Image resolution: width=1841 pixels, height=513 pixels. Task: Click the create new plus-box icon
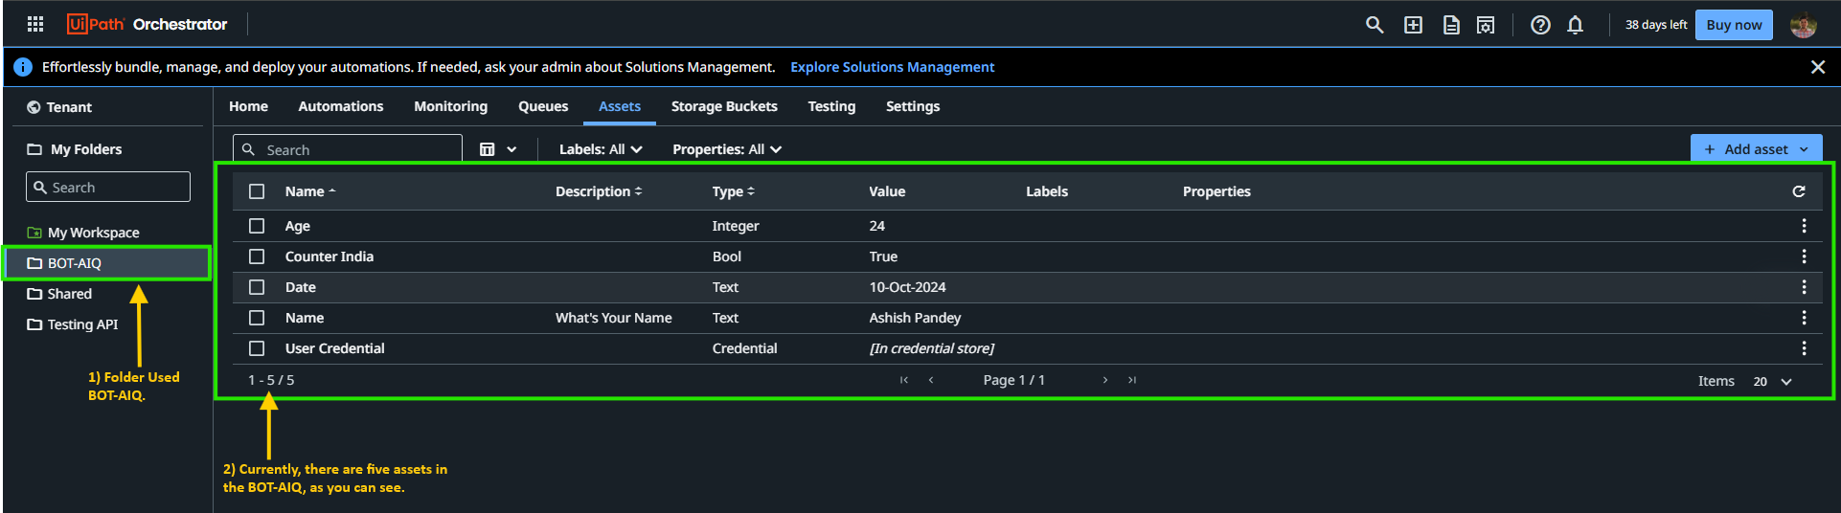click(1413, 25)
